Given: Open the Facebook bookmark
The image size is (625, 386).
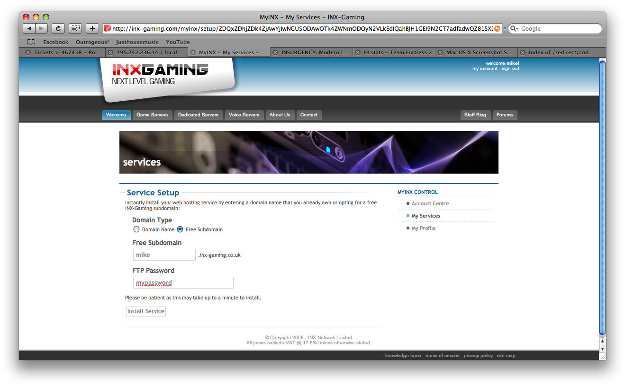Looking at the screenshot, I should coord(56,42).
